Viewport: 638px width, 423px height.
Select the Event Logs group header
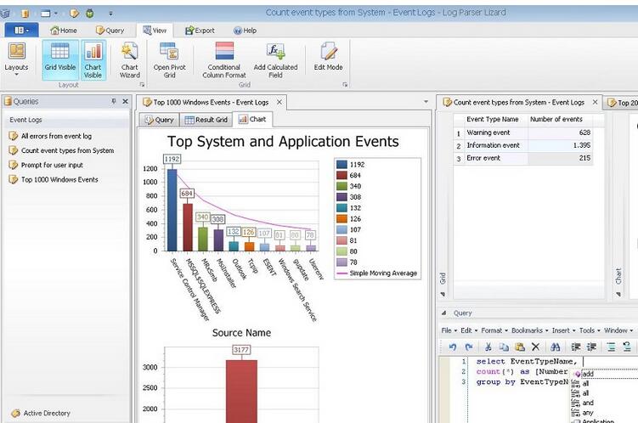pyautogui.click(x=67, y=120)
